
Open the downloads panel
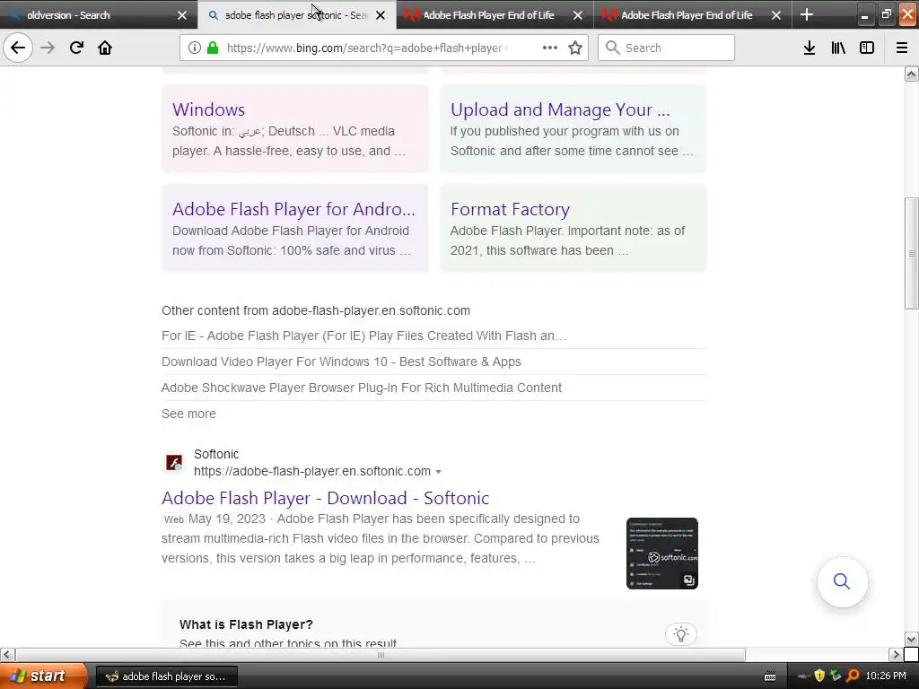pyautogui.click(x=810, y=48)
